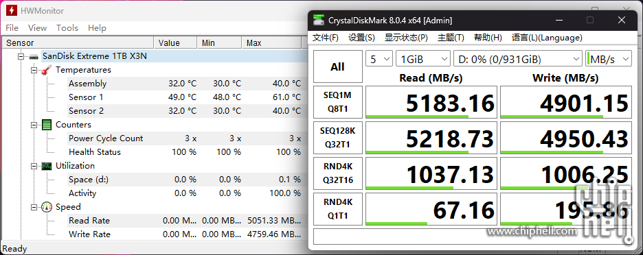
Task: Open HWMonitor File menu
Action: [x=12, y=28]
